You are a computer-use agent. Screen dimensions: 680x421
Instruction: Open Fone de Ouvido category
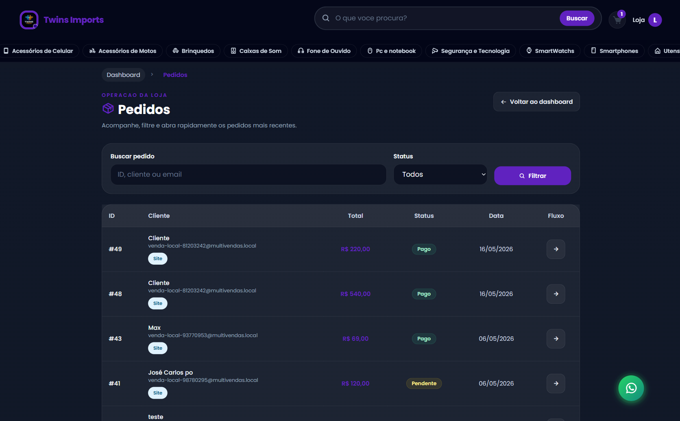click(x=324, y=51)
